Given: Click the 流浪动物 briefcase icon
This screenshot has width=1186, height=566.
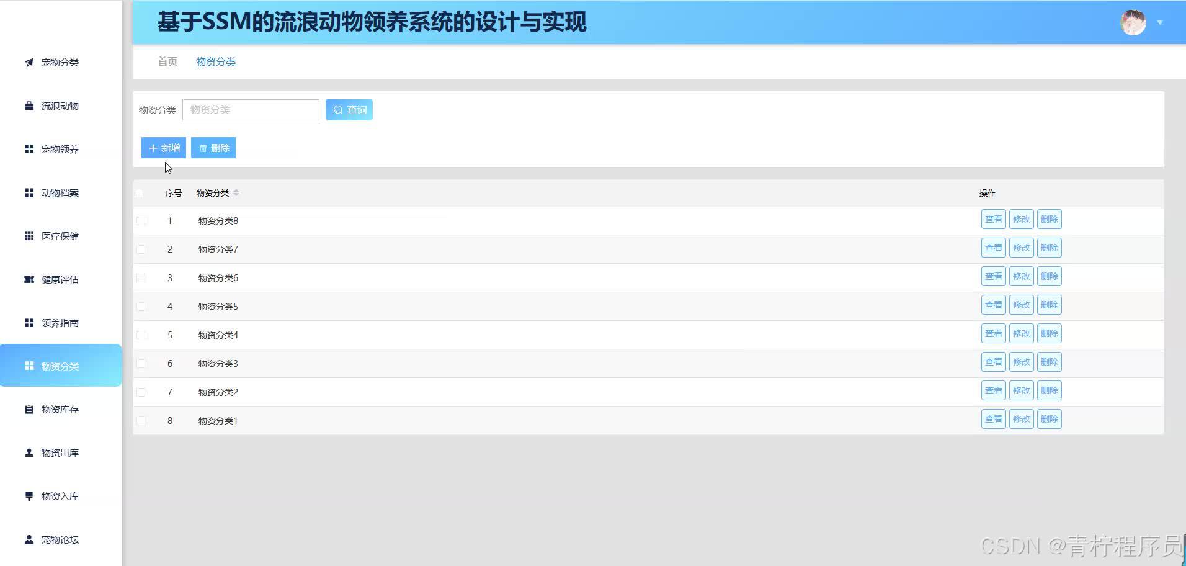Looking at the screenshot, I should (x=29, y=106).
